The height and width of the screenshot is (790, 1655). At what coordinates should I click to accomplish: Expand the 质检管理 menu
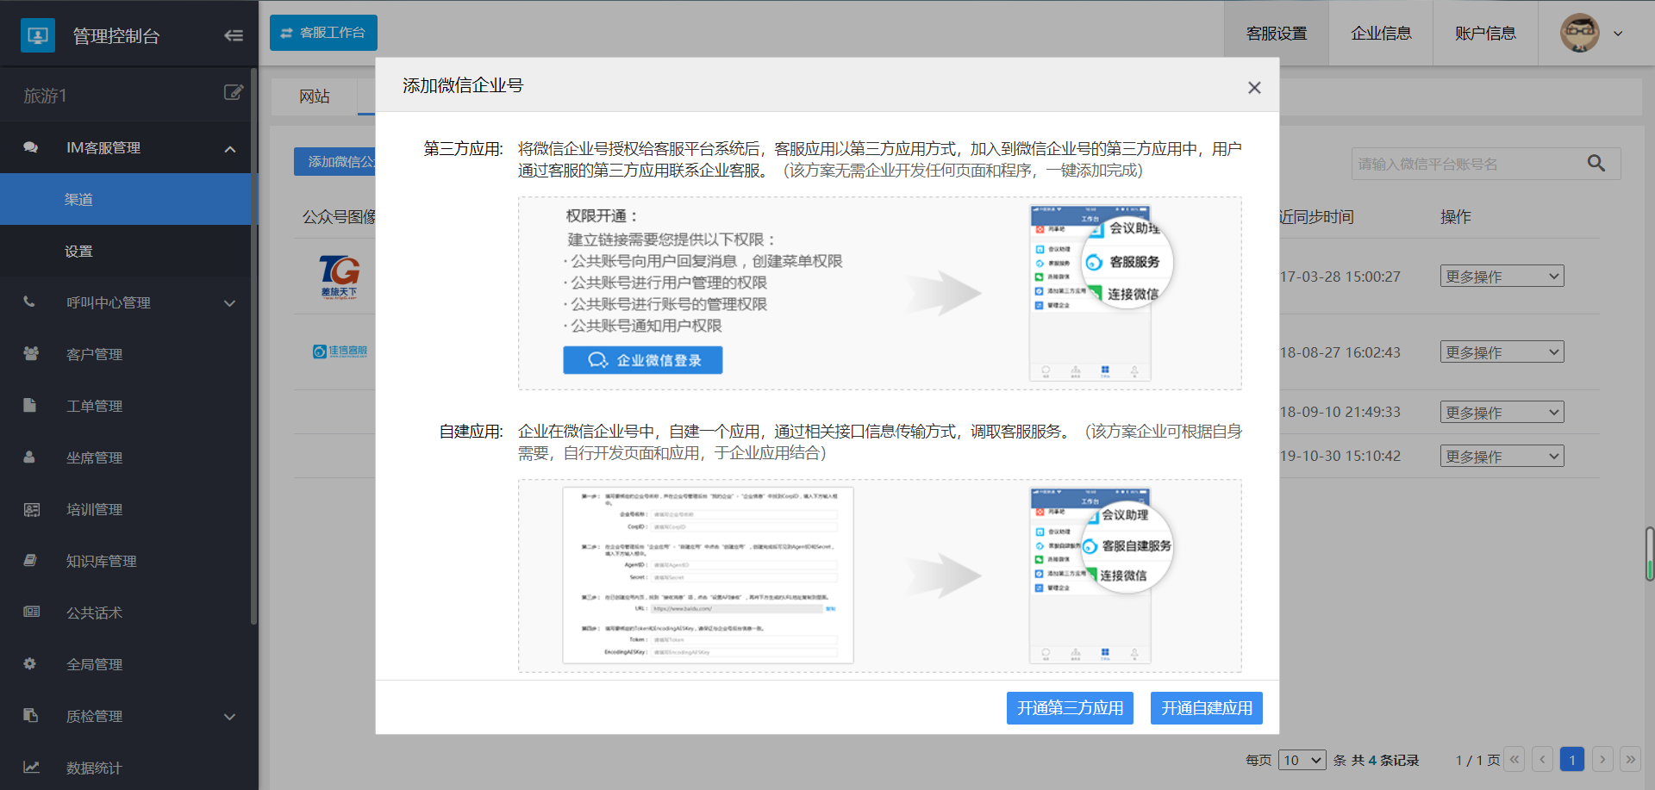click(x=229, y=717)
